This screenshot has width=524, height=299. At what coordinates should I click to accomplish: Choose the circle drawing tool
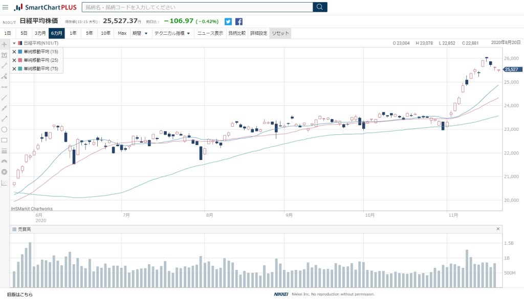point(4,129)
